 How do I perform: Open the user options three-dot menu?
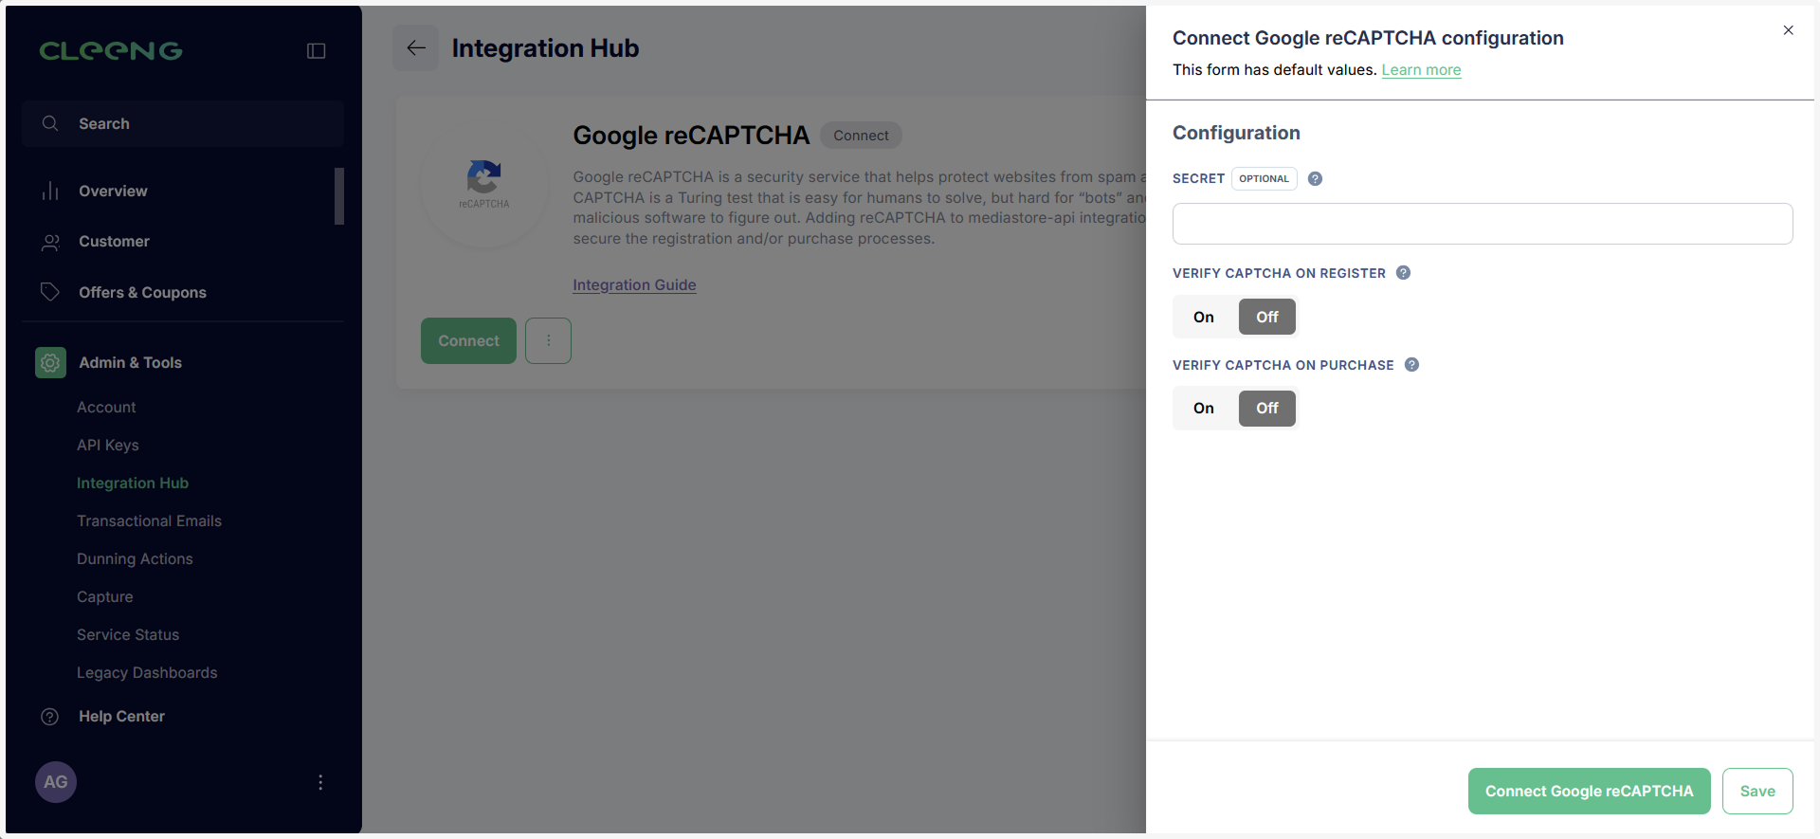pos(320,782)
